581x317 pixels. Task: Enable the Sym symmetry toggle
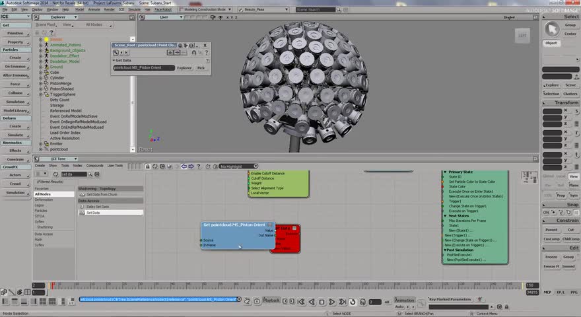click(x=572, y=195)
